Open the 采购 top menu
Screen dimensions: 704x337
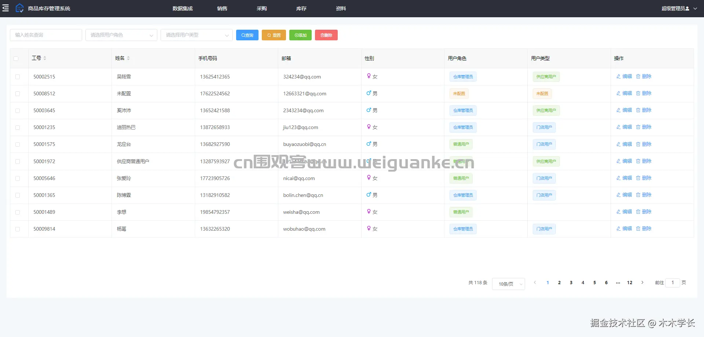[262, 8]
